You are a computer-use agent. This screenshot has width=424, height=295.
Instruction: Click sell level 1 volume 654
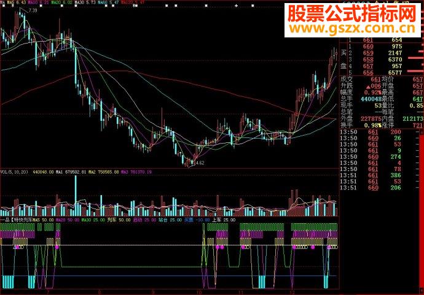point(397,40)
